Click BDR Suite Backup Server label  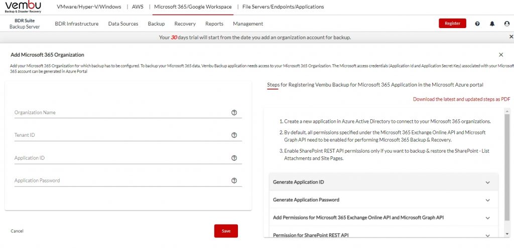click(25, 24)
